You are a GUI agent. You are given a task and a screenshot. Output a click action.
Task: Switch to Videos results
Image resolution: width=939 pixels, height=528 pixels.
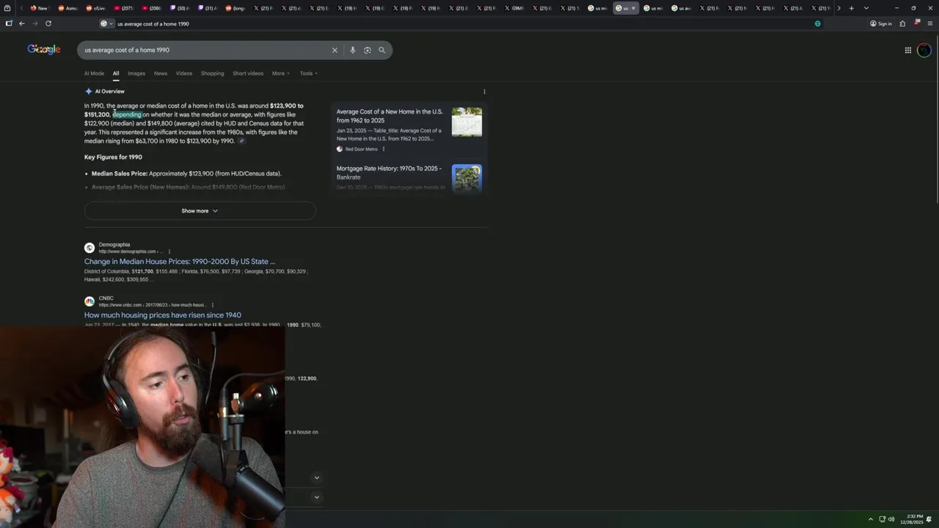[x=184, y=73]
